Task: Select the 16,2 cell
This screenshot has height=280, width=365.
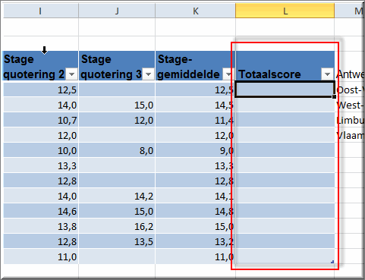Action: (117, 226)
